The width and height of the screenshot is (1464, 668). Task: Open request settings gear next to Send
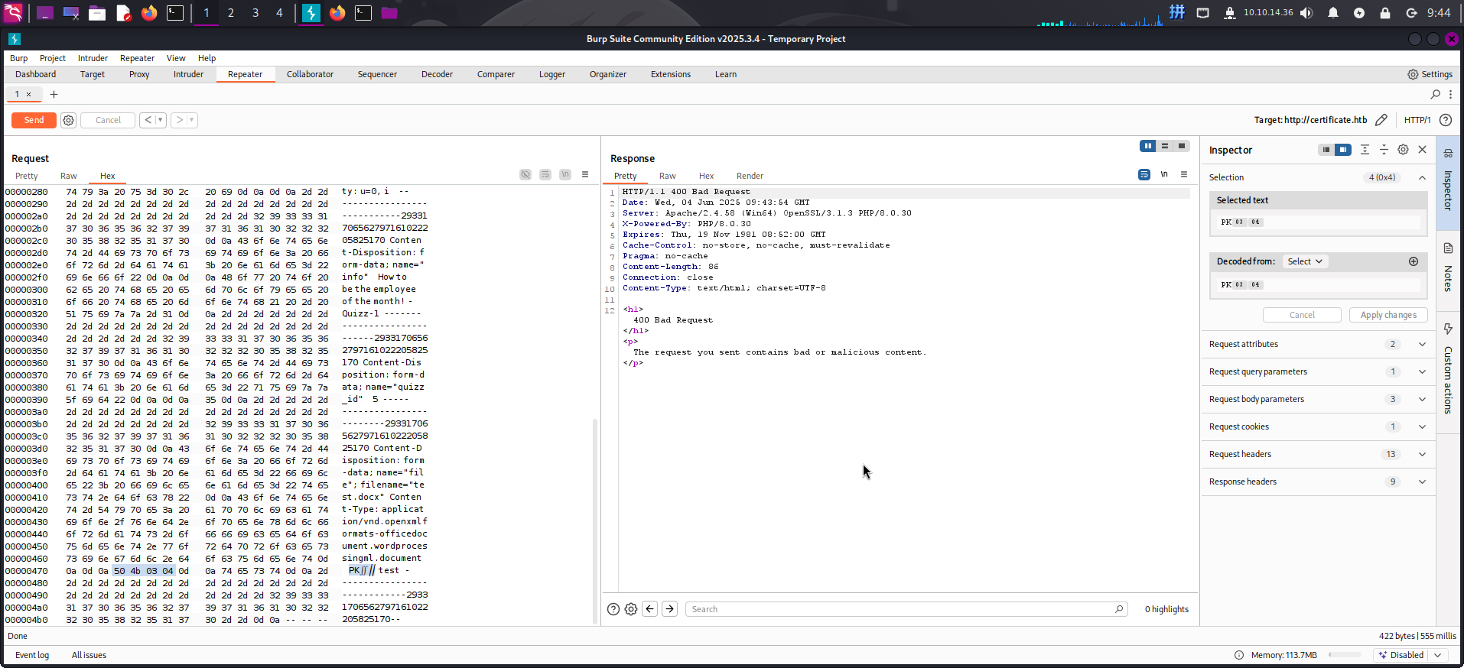tap(68, 120)
